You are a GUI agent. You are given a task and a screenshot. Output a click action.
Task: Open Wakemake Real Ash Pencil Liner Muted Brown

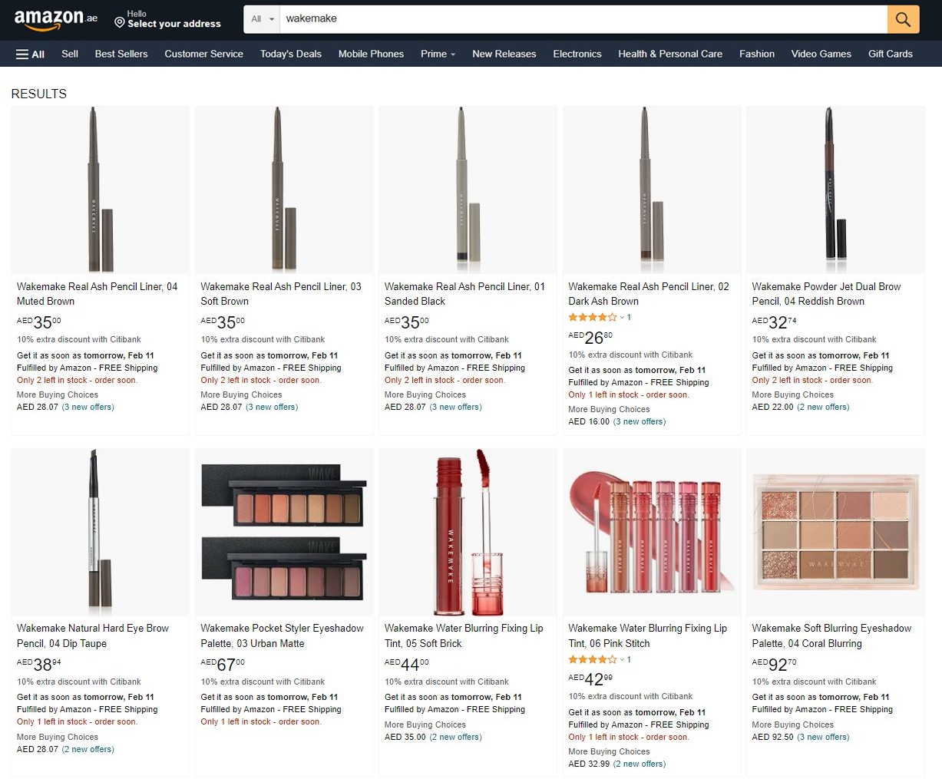pos(97,293)
